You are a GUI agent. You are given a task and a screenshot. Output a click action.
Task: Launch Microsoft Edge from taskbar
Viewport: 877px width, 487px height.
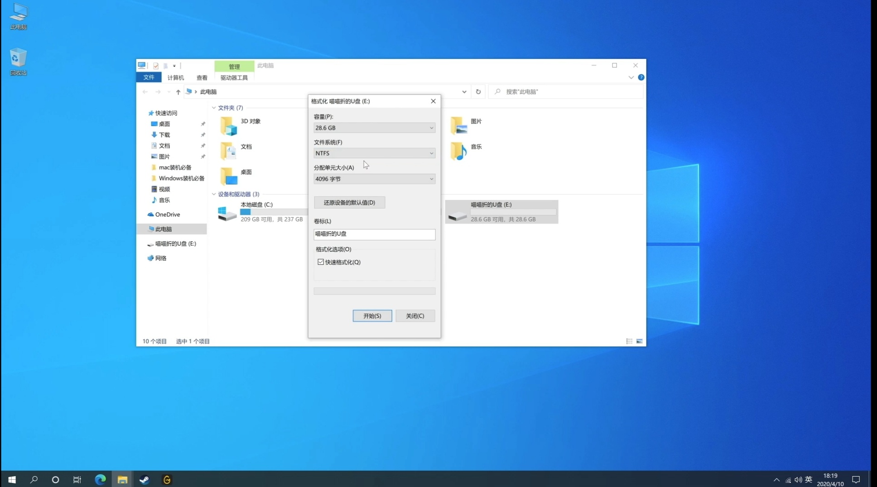[x=100, y=480]
